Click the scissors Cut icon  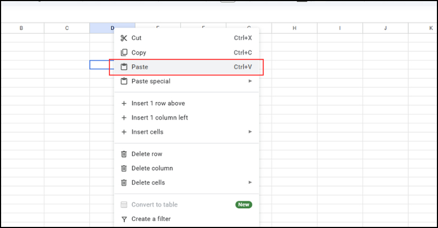[x=124, y=38]
